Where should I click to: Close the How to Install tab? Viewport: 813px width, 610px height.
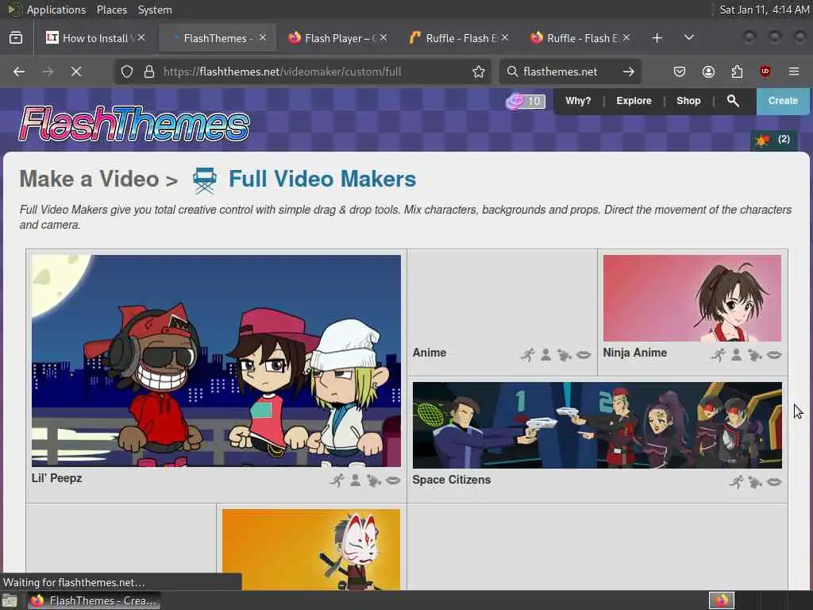pos(141,38)
